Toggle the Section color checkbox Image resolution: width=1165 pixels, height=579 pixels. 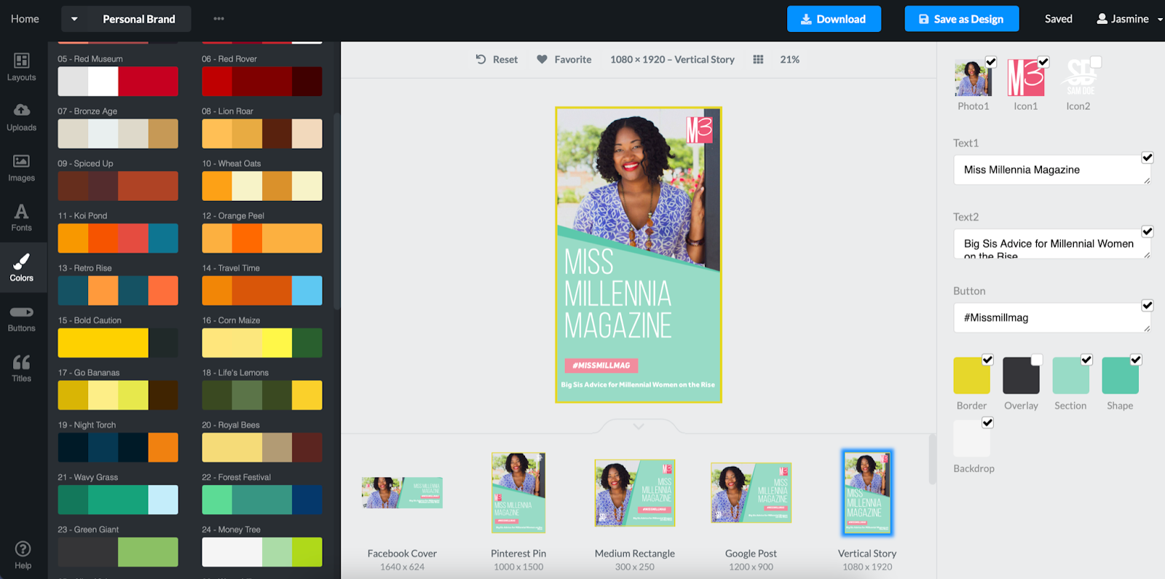tap(1086, 359)
